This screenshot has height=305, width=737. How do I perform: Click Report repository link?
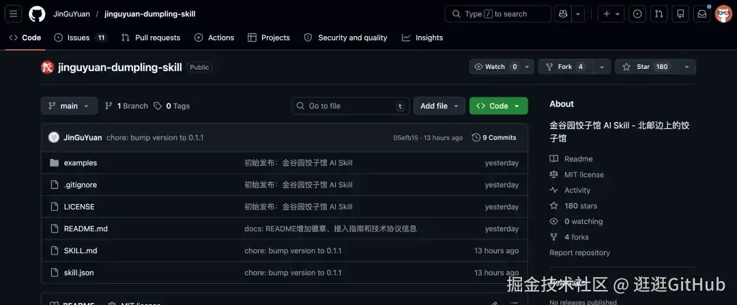point(579,253)
